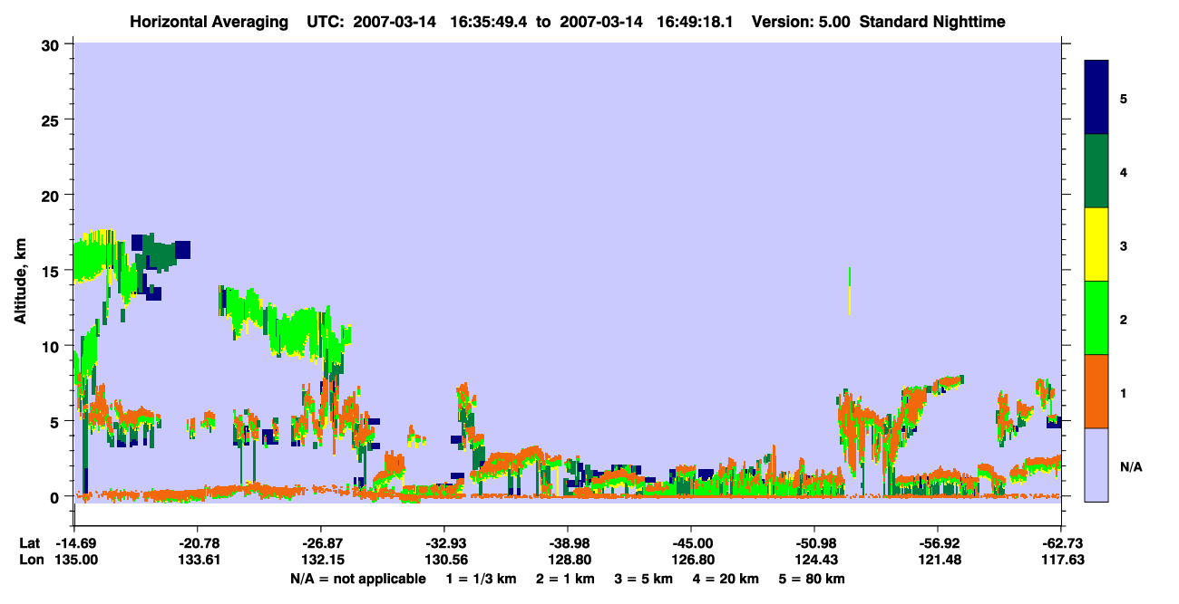Click the y-axis tick label 20
1179x604 pixels.
52,195
